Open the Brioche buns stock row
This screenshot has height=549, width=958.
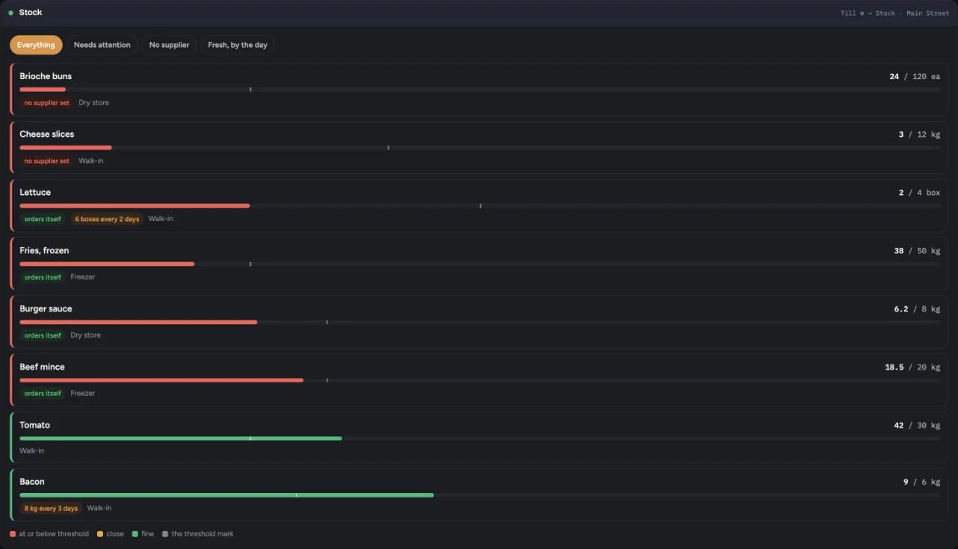pyautogui.click(x=479, y=89)
